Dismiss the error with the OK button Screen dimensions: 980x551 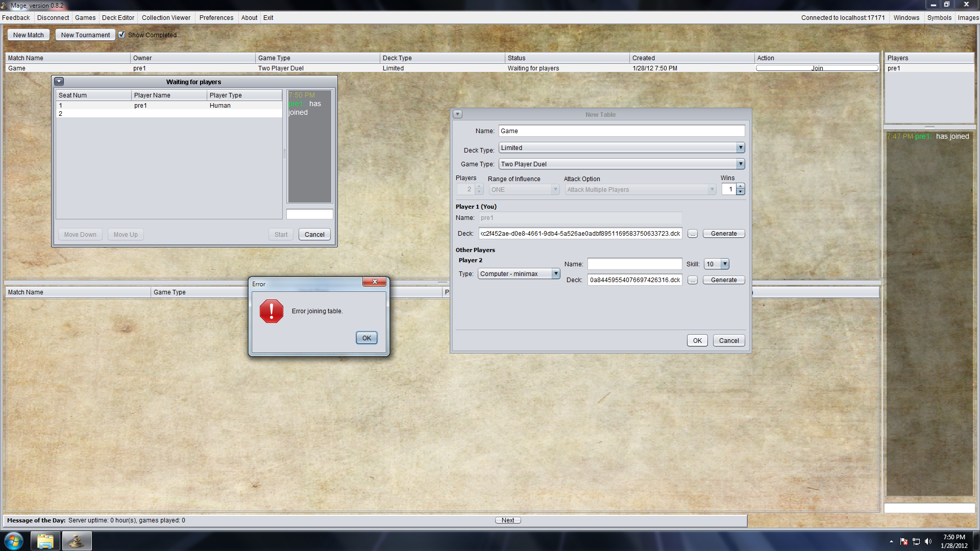tap(366, 338)
